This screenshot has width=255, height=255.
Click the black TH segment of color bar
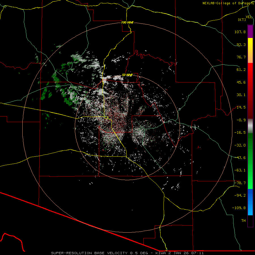[x=250, y=221]
